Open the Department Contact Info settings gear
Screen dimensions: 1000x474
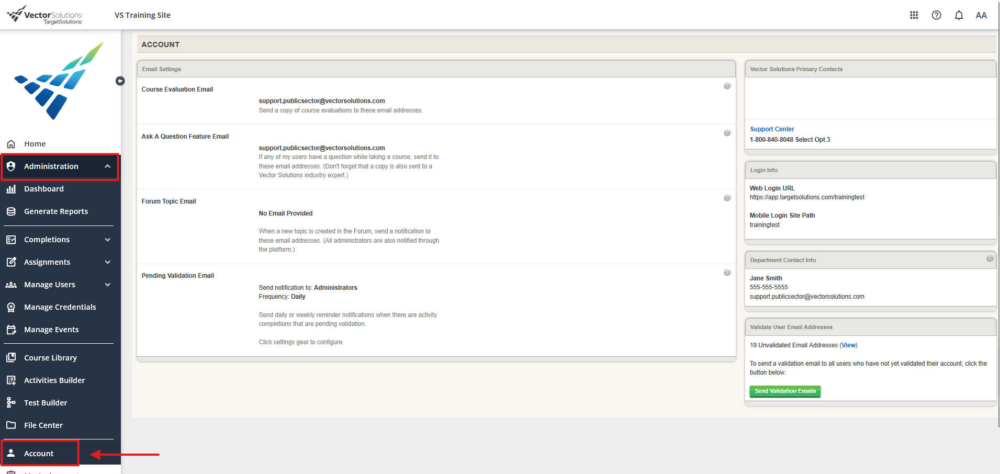click(989, 258)
